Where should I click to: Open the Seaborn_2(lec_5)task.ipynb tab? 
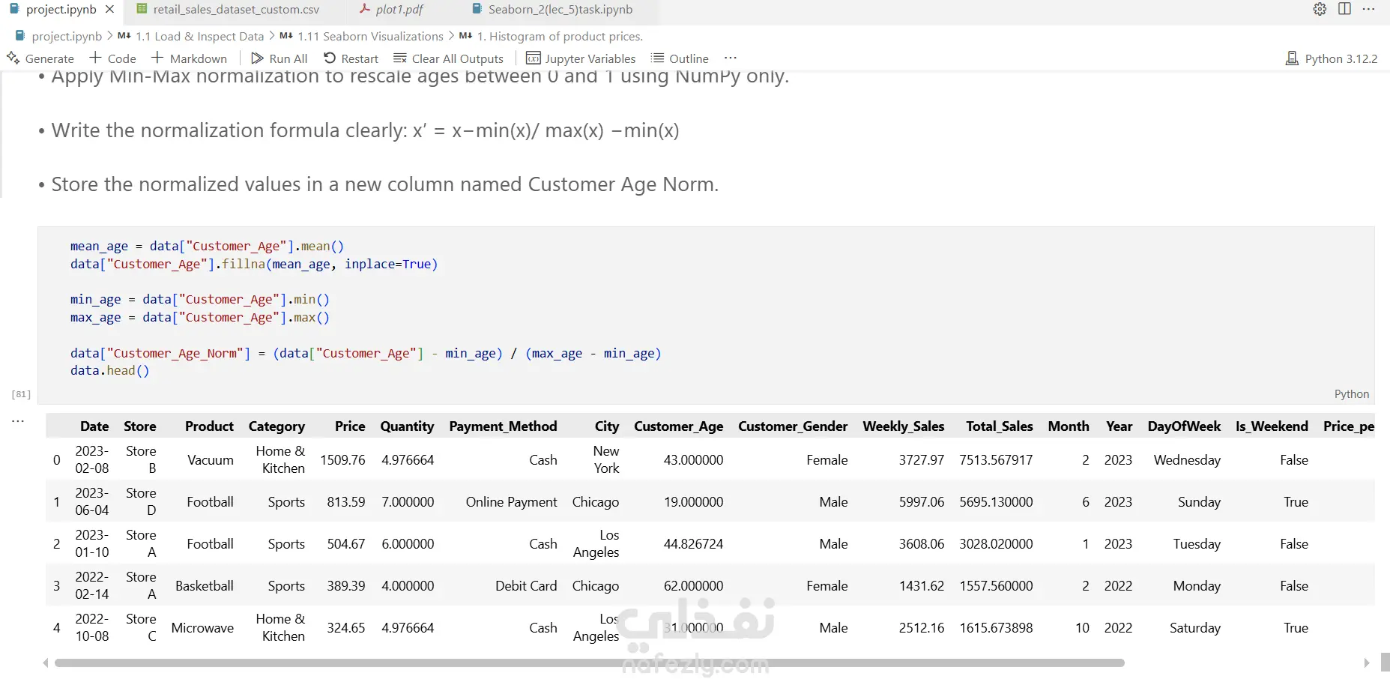[560, 10]
